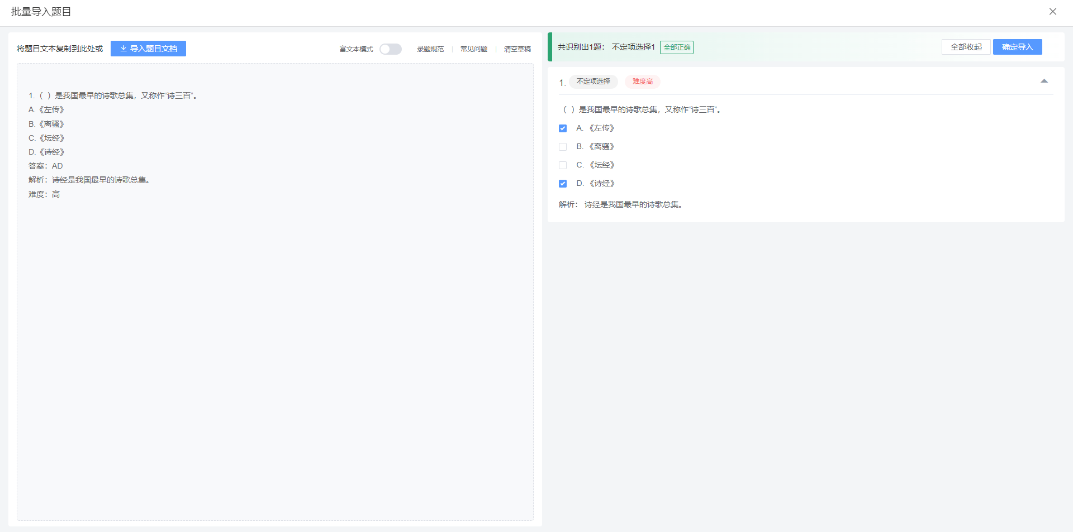
Task: Uncheck option D《诗经》checkbox
Action: pos(563,184)
